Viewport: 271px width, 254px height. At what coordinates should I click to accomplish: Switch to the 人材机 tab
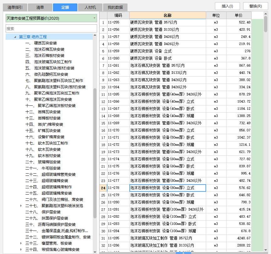pos(89,7)
